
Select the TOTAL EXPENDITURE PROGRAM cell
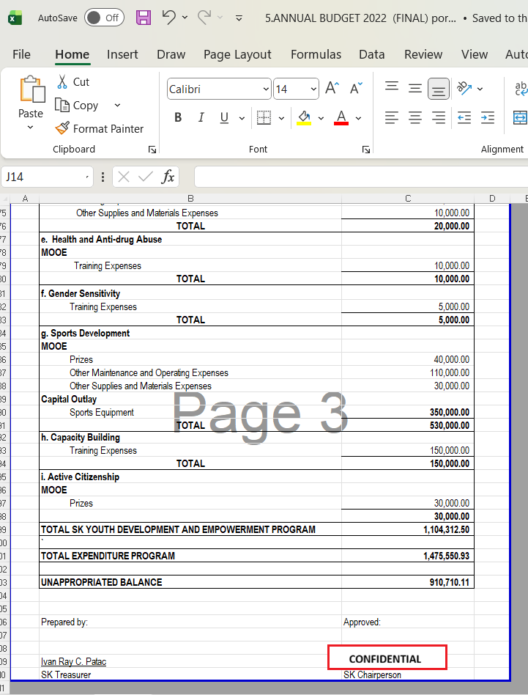(190, 556)
